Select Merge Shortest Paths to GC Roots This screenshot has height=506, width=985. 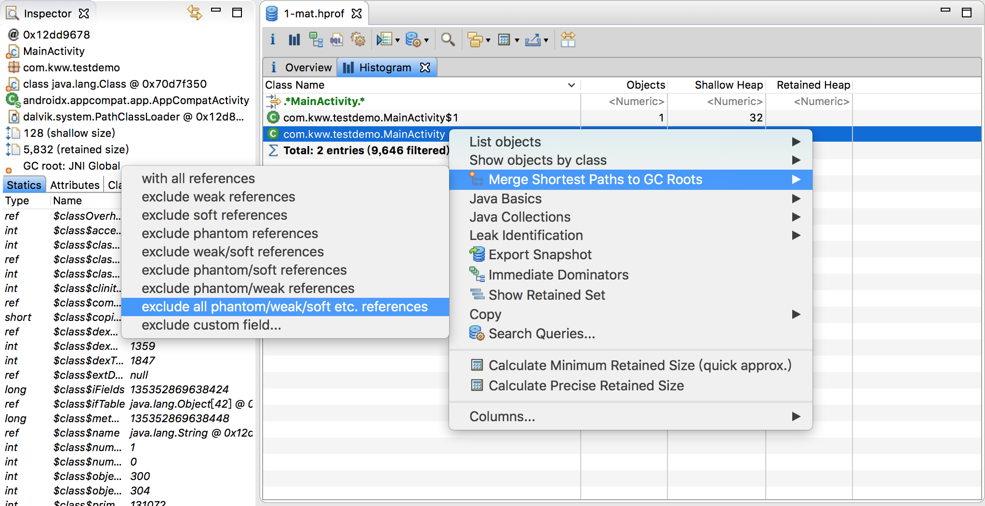(631, 179)
